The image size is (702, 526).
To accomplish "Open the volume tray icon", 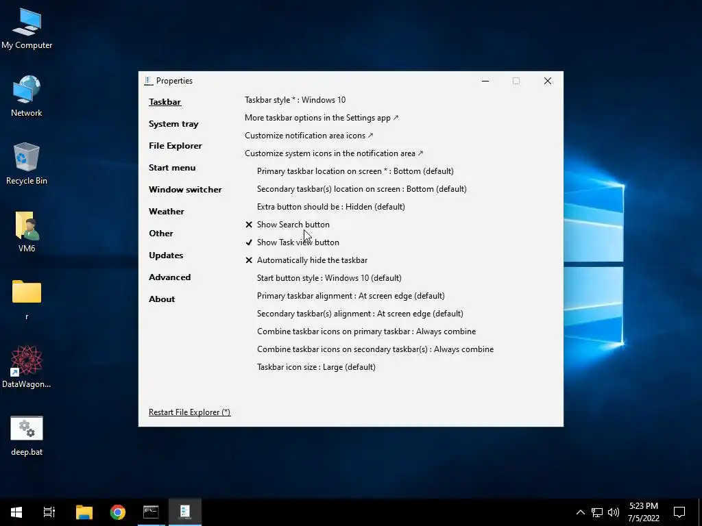I will [x=614, y=512].
